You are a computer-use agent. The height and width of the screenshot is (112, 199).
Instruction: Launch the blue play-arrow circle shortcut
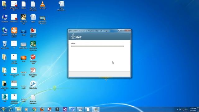33,85
